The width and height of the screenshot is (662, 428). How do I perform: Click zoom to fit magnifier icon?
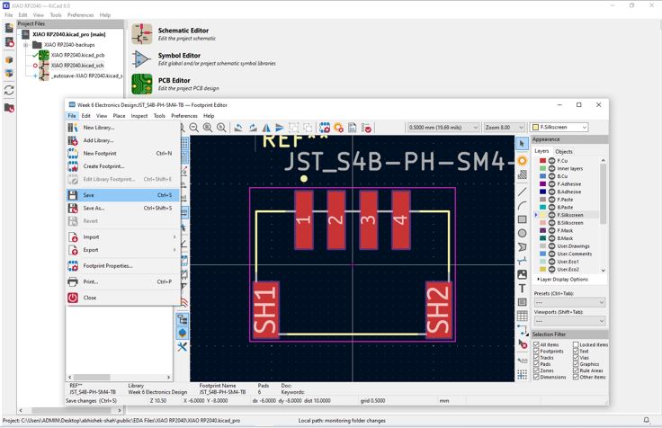click(207, 128)
